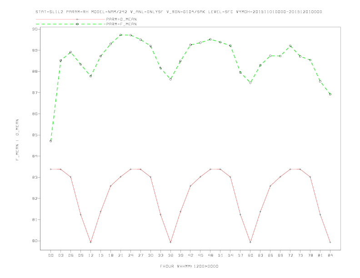Click the x-axis tick label 12
360x278 pixels.
tap(91, 255)
